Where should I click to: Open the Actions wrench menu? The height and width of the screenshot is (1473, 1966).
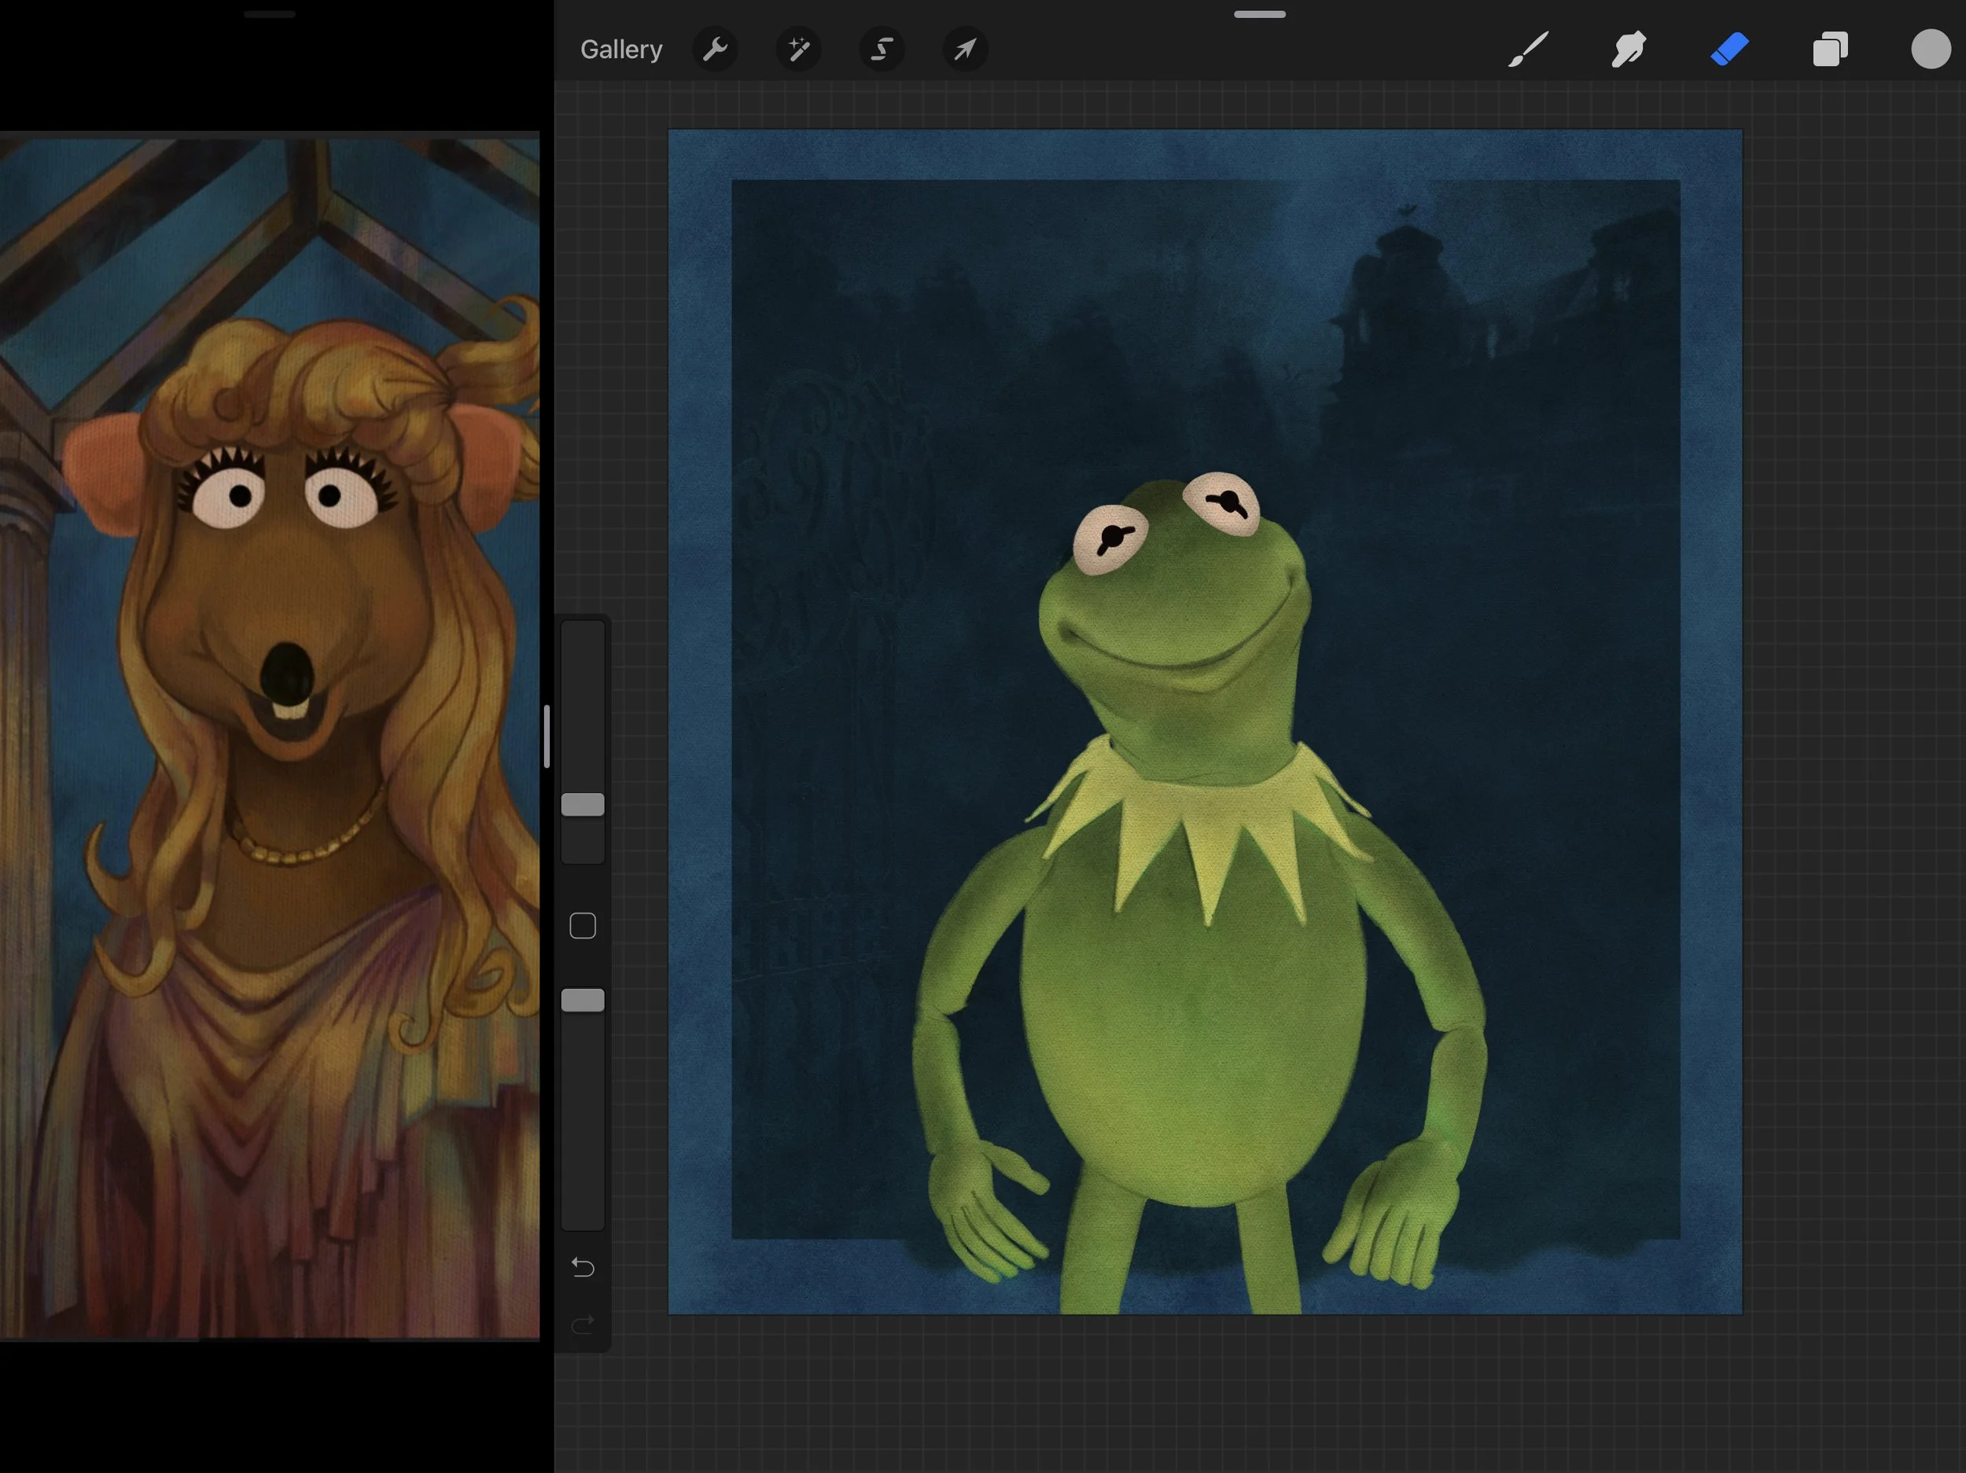point(715,49)
